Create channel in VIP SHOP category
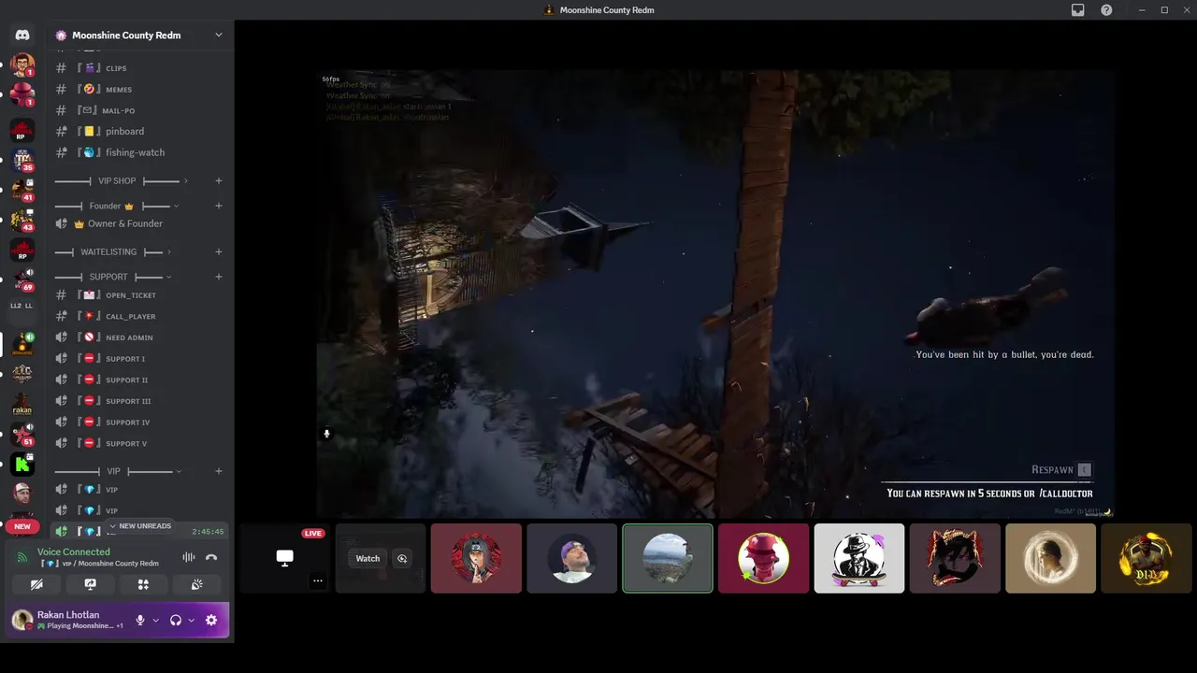Screen dimensions: 1197x673 218,180
